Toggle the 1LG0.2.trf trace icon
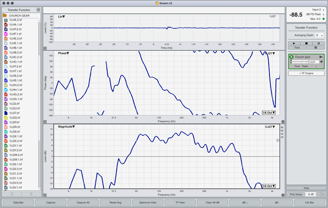This screenshot has height=208, width=328. (x=6, y=169)
